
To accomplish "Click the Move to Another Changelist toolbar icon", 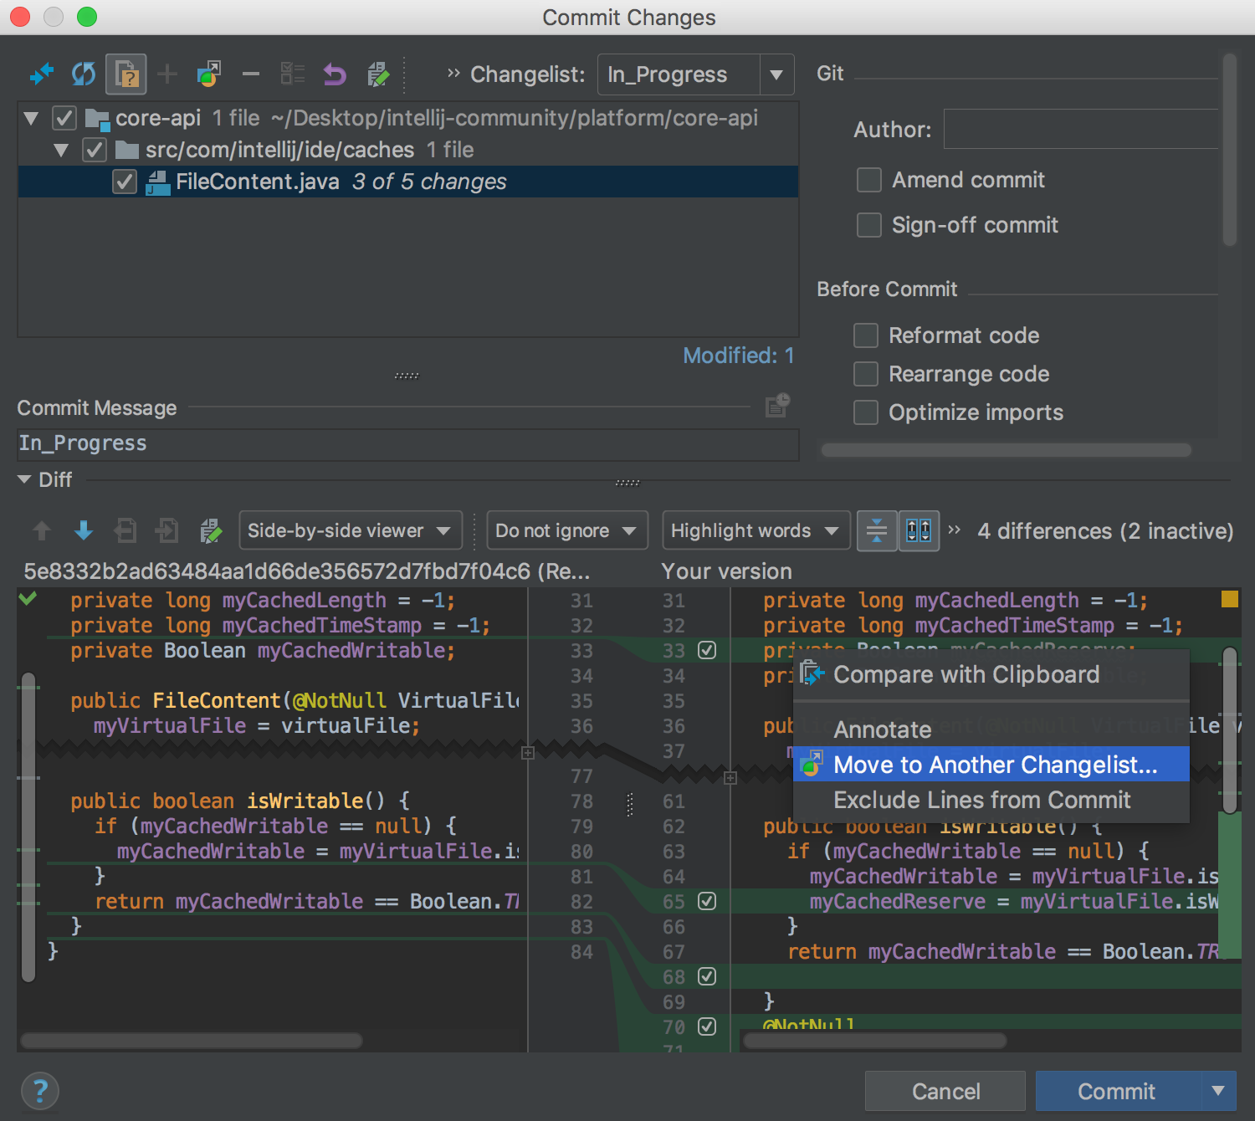I will point(208,74).
